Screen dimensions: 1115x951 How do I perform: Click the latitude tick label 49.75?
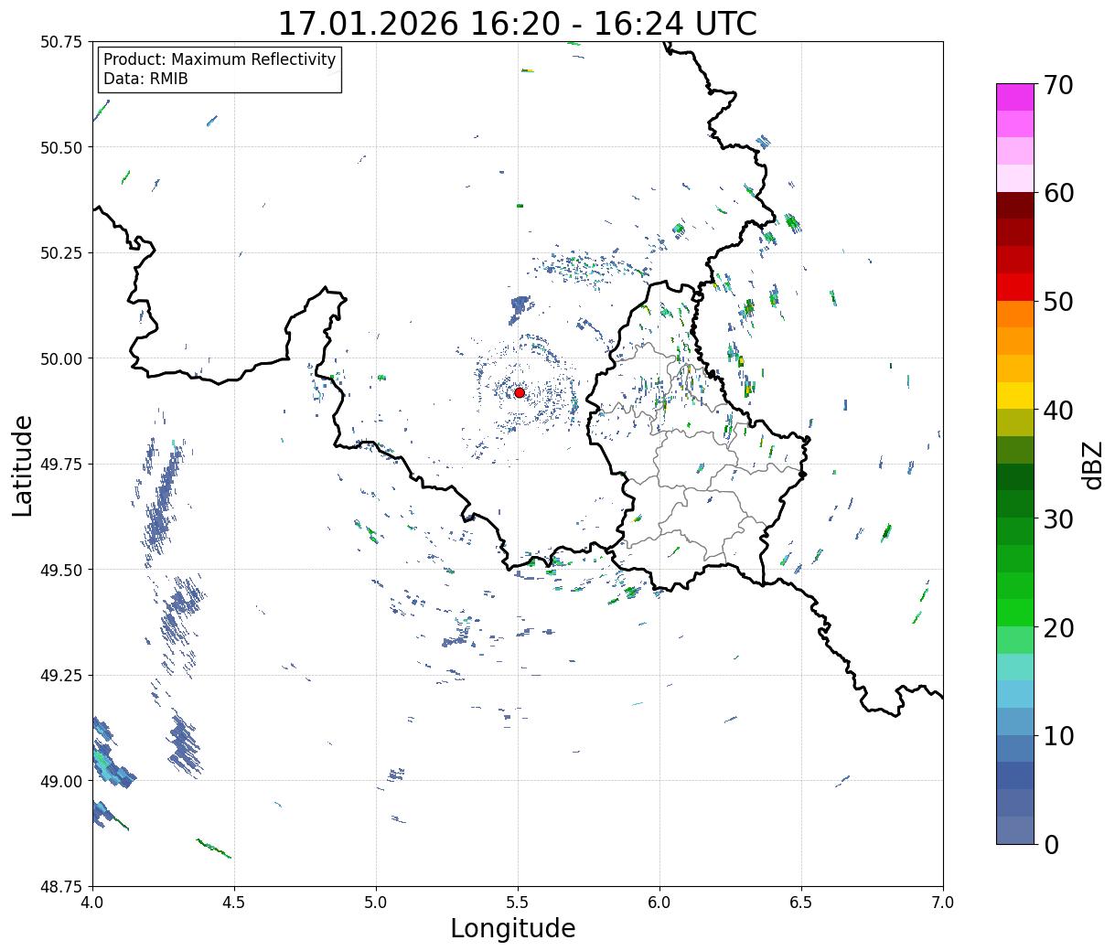(60, 465)
